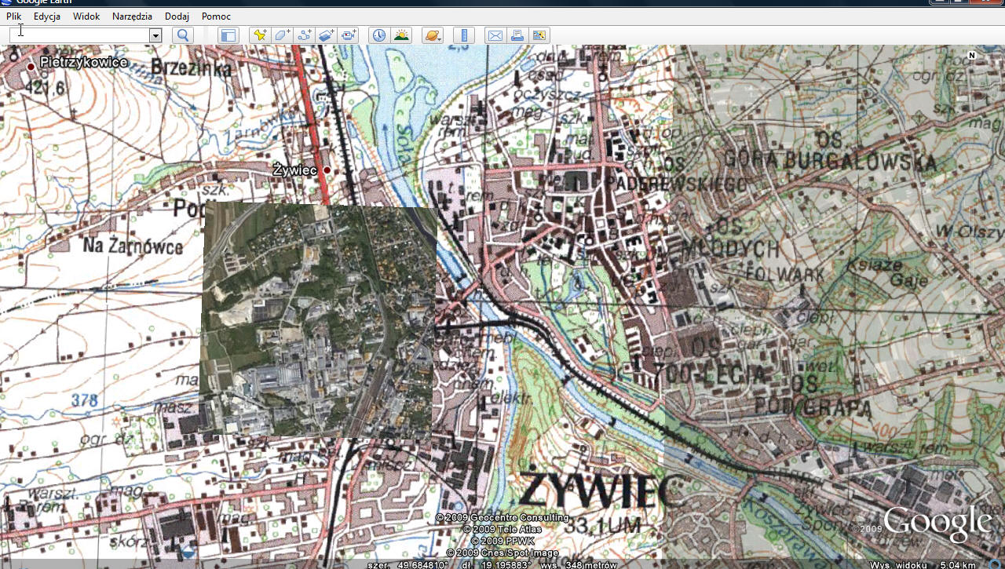Open the planet switcher dropdown

click(432, 35)
